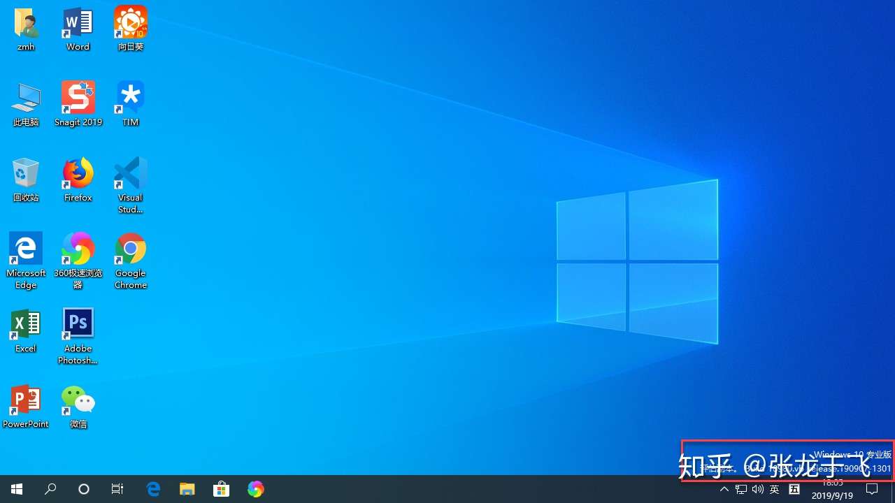Image resolution: width=895 pixels, height=503 pixels.
Task: Select the TIM desktop shortcut
Action: click(x=130, y=104)
